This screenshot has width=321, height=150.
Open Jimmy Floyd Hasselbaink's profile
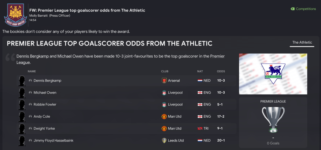point(53,141)
